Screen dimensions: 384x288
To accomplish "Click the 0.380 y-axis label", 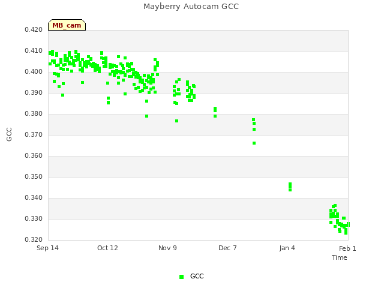I will [x=34, y=113].
